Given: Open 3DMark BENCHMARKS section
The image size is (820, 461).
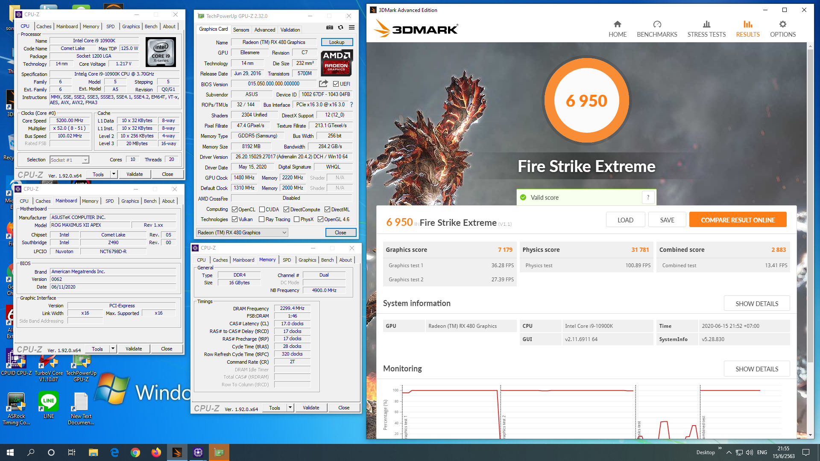Looking at the screenshot, I should 657,29.
